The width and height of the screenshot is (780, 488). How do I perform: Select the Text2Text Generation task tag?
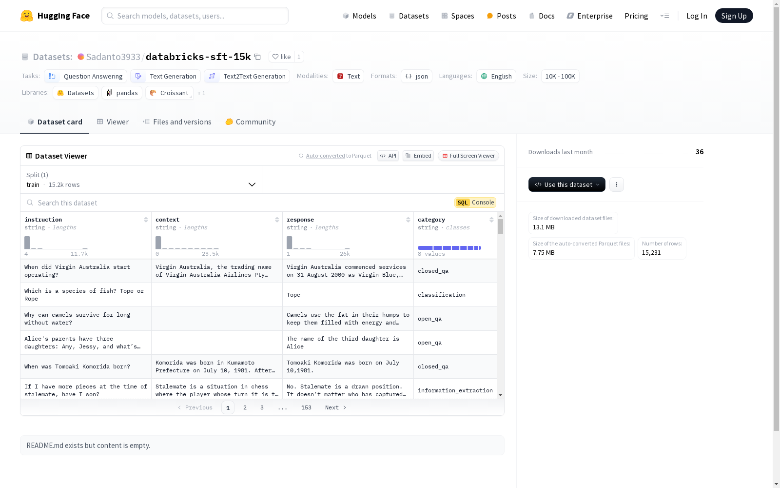[x=247, y=76]
